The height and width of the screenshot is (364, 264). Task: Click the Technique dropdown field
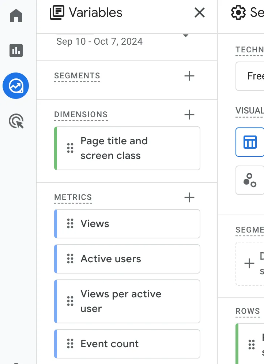252,76
